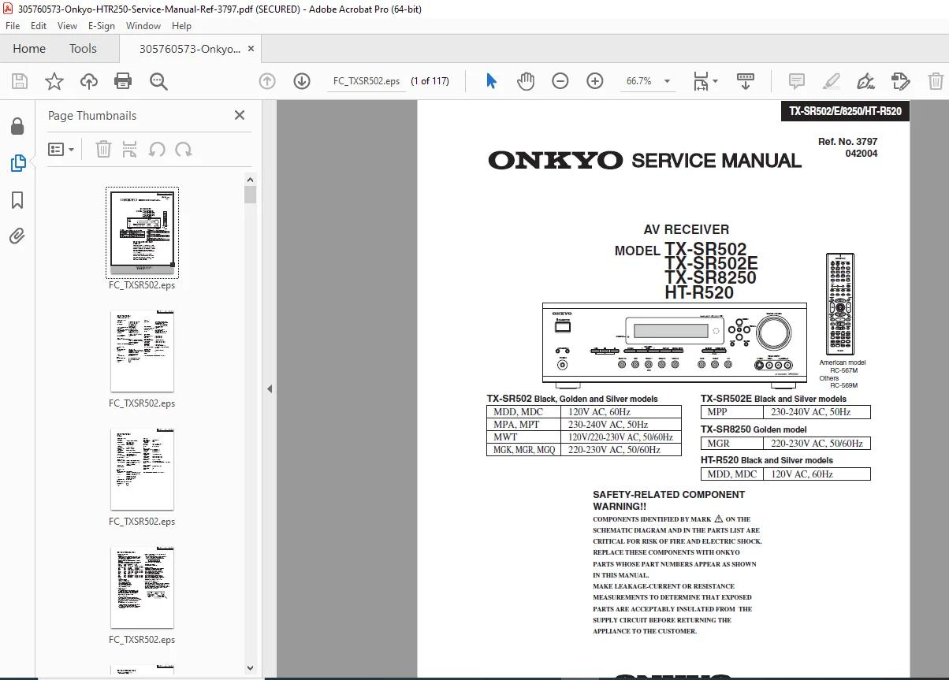Click the scrolling mode toolbar icon
The width and height of the screenshot is (949, 680).
pyautogui.click(x=745, y=81)
